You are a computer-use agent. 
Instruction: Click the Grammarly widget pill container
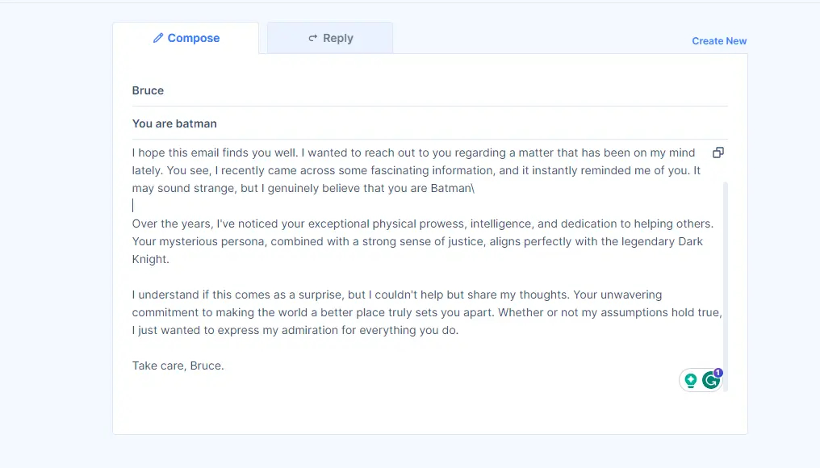click(701, 379)
